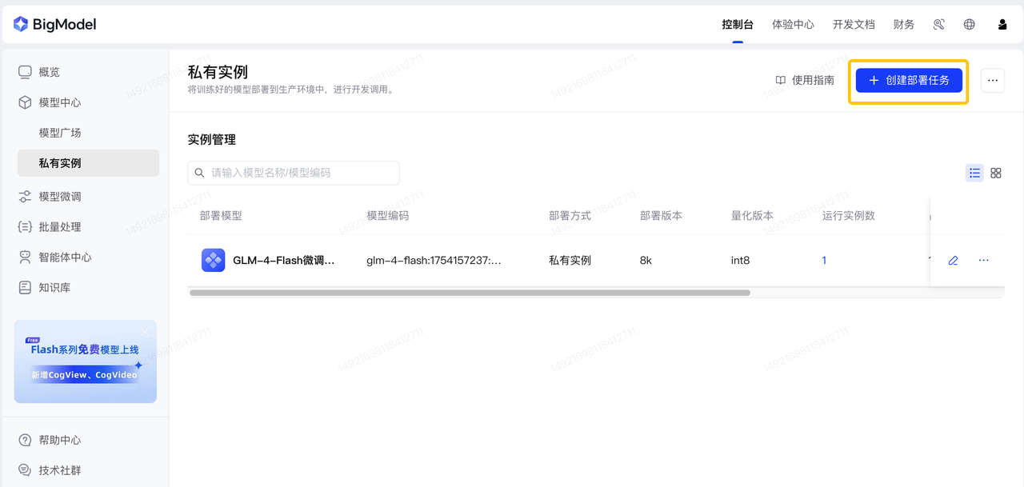Click the 知识库 book icon

point(25,288)
